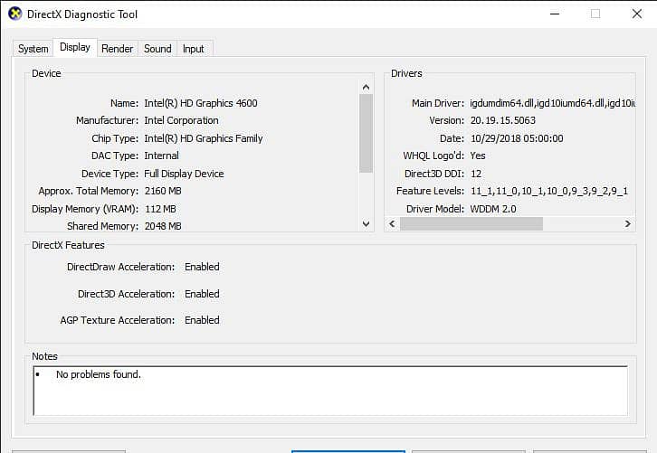Select the DirectDraw Acceleration 'Enabled' value

click(202, 267)
